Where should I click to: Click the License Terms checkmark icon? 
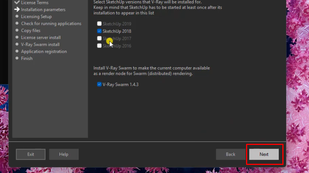click(x=17, y=2)
